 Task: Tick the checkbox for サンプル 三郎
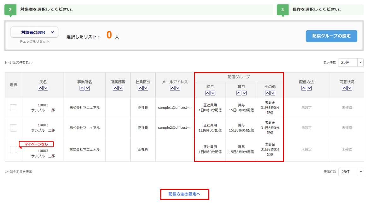(x=14, y=150)
